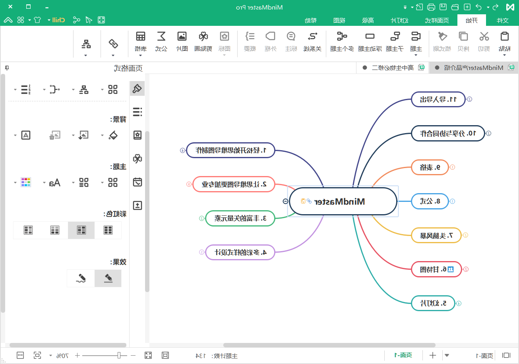Image resolution: width=519 pixels, height=364 pixels.
Task: Select the second rainbow (彩虹色) highlighted option
Action: (x=81, y=230)
